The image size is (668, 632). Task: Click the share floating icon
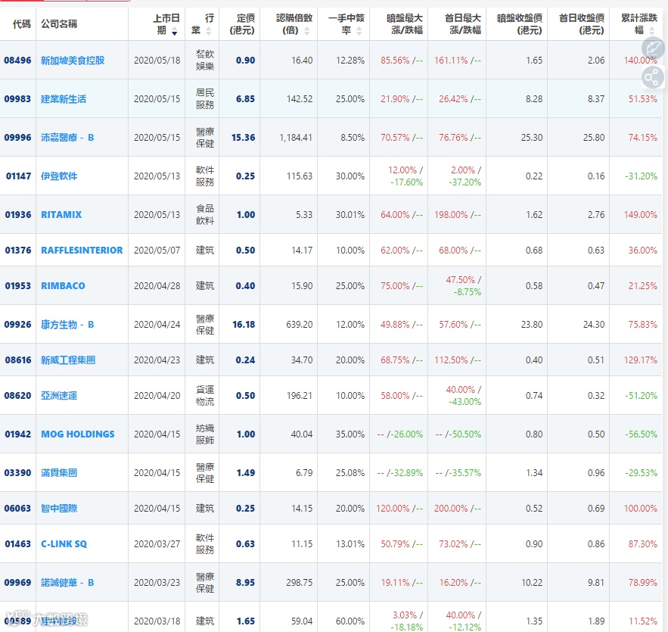[653, 77]
